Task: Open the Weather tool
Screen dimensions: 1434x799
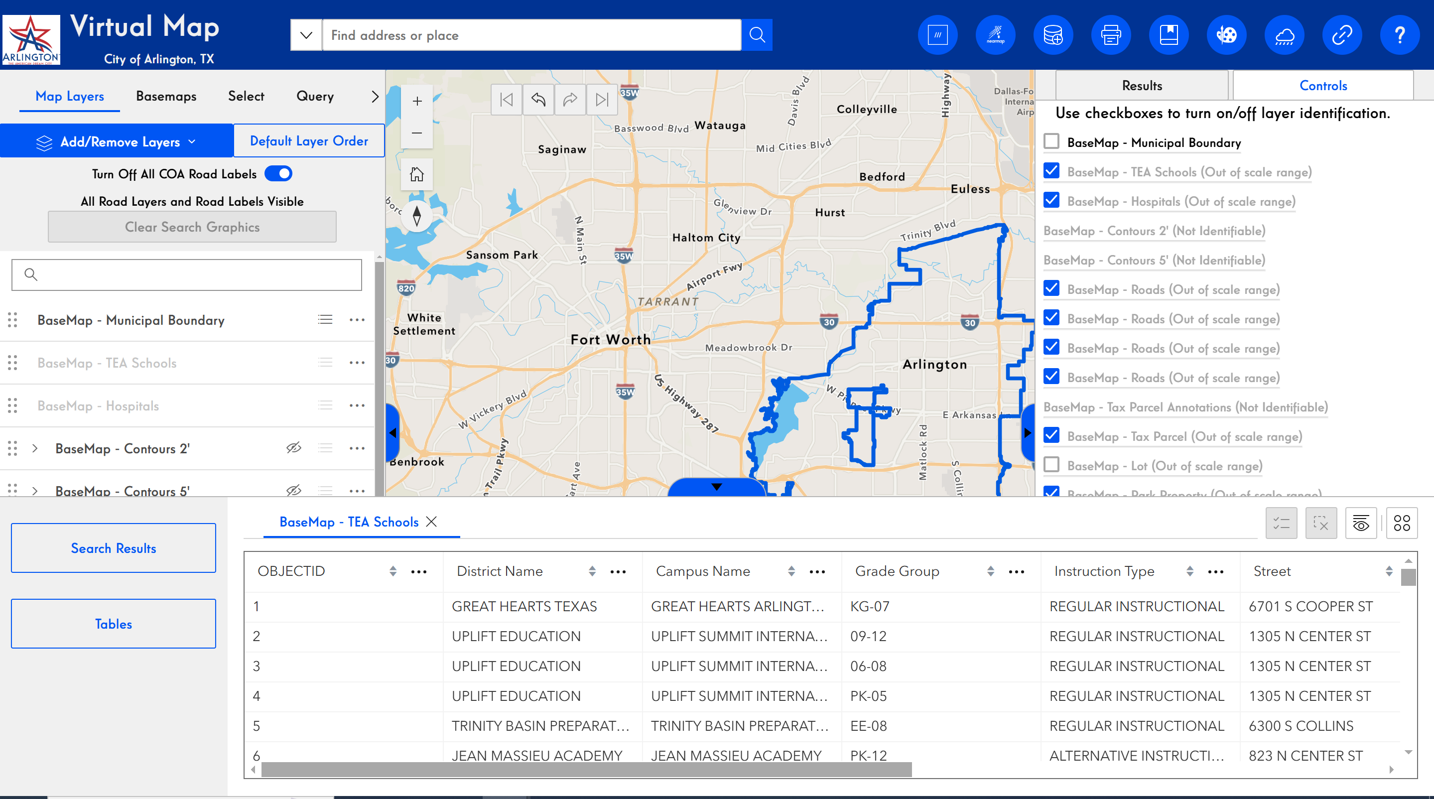Action: tap(1285, 34)
